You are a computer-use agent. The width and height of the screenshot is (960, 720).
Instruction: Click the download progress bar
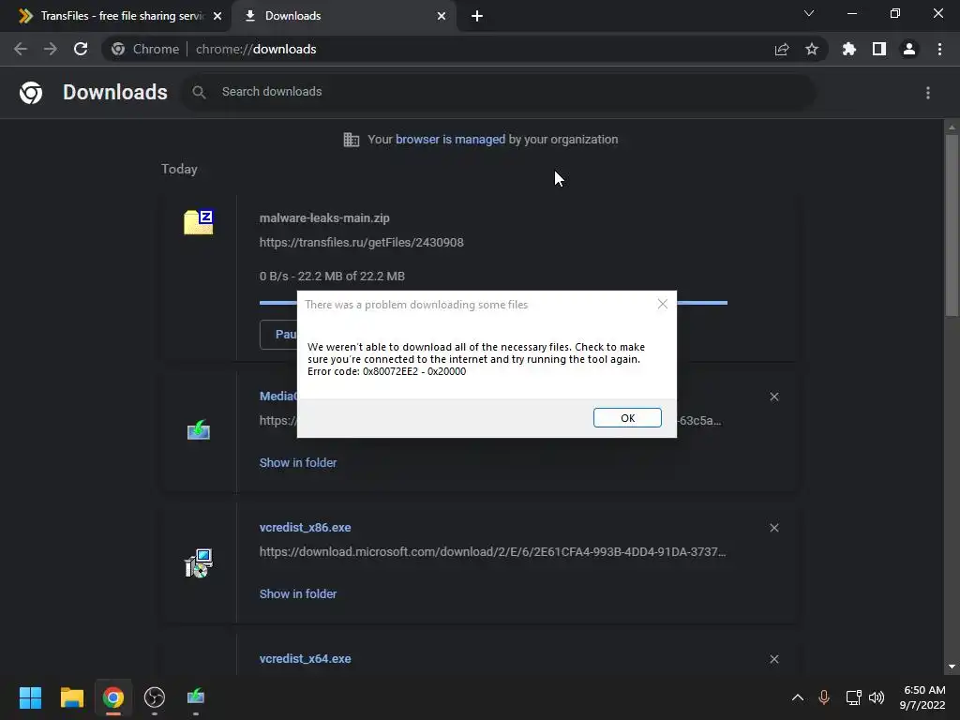pyautogui.click(x=493, y=303)
